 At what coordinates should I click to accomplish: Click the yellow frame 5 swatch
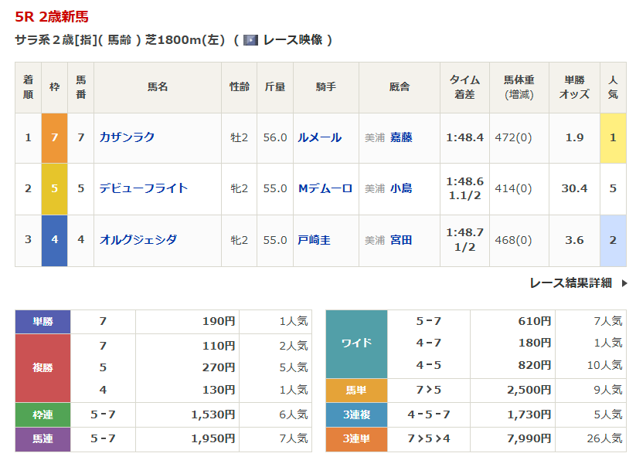tap(54, 188)
